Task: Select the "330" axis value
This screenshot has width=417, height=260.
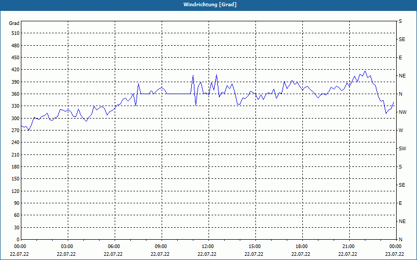Action: 16,106
